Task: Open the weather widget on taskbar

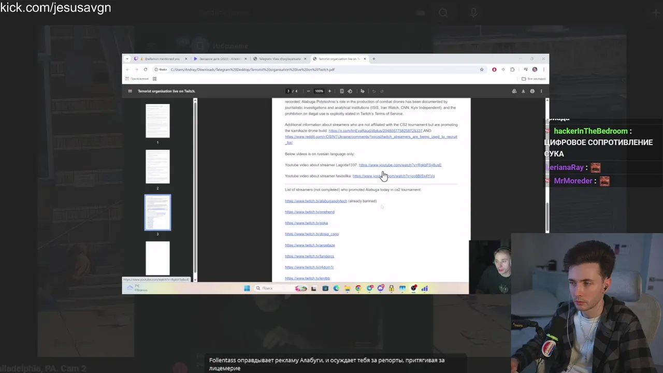Action: 137,289
